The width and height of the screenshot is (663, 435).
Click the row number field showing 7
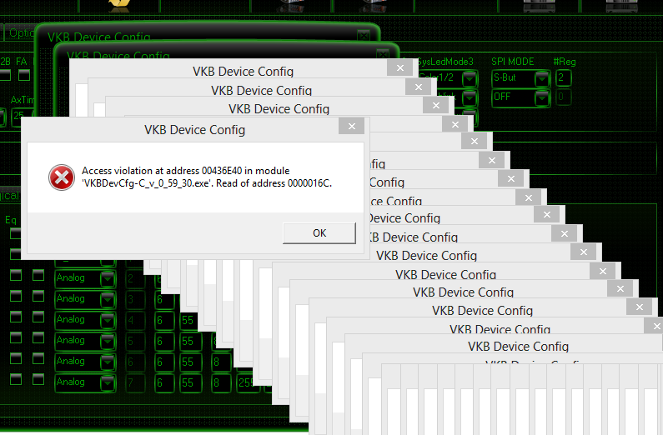(x=135, y=382)
